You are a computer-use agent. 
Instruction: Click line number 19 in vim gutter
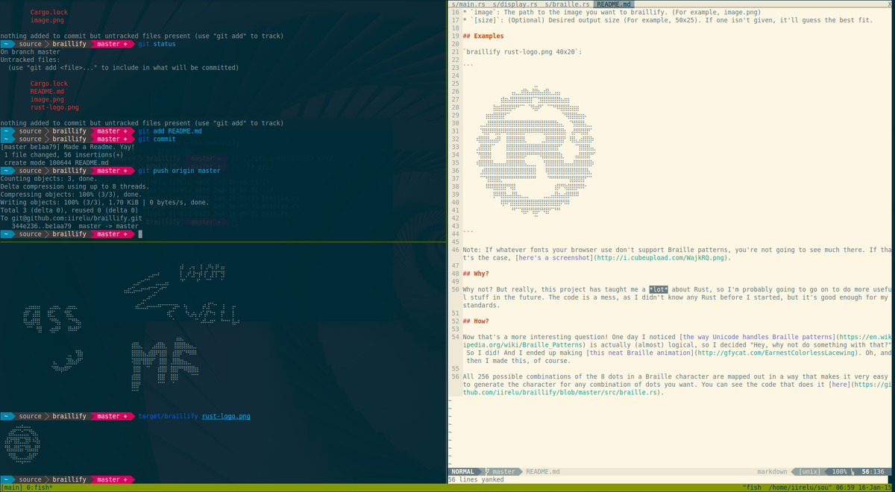point(455,36)
